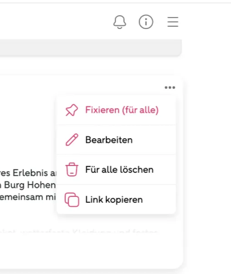Click the circled info icon
231x274 pixels.
(146, 22)
